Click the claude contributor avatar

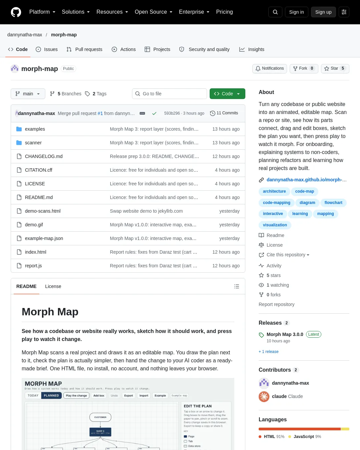click(x=264, y=396)
